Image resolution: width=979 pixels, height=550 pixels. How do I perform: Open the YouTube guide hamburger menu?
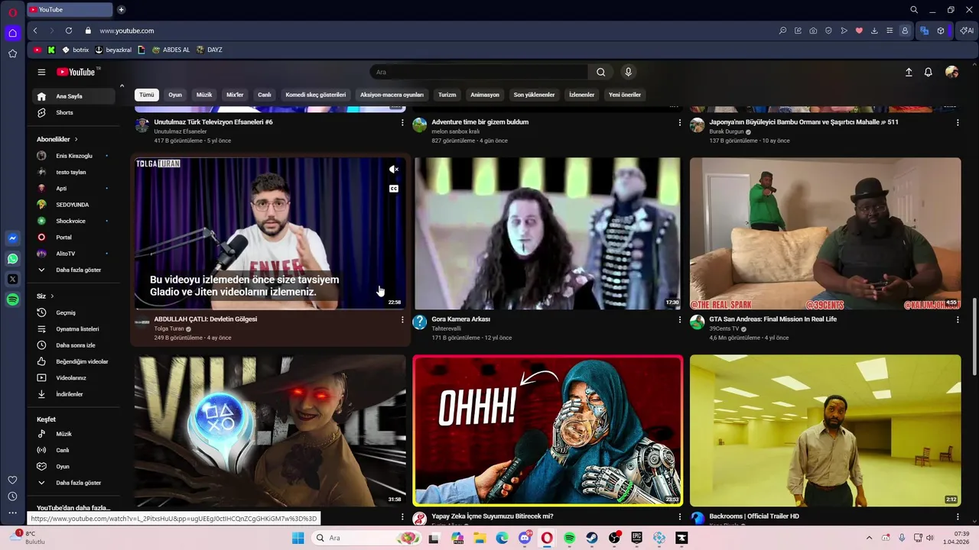41,72
